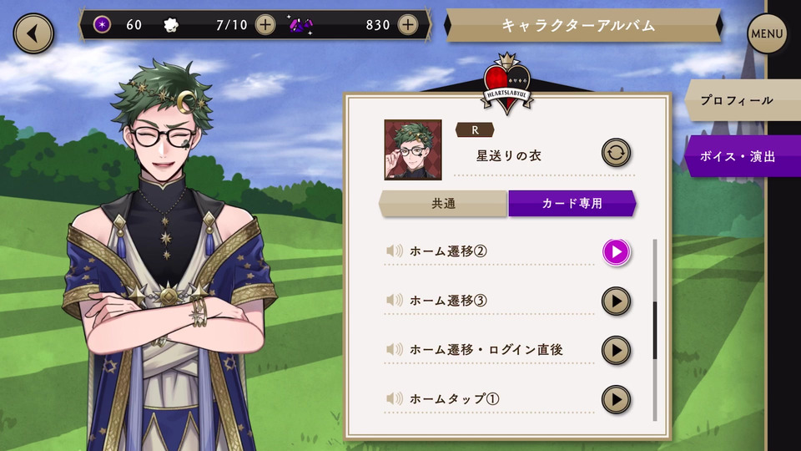Open the ボイス・演出 side tab
Image resolution: width=801 pixels, height=451 pixels.
[743, 156]
